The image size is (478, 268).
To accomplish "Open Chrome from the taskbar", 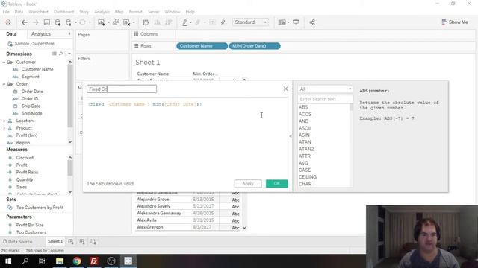I will point(77,261).
